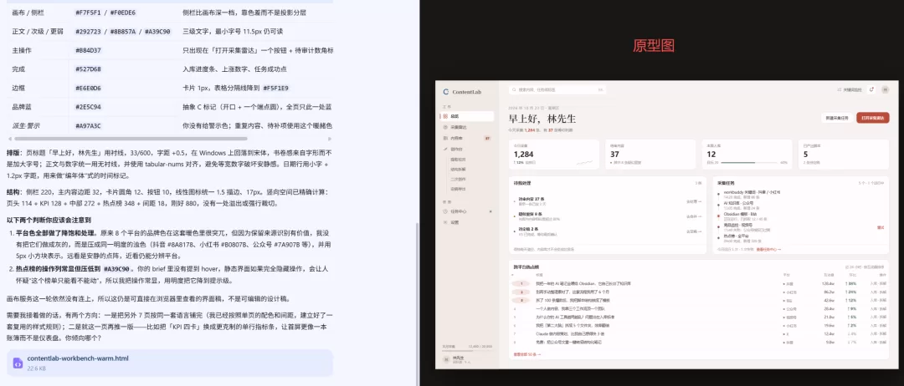This screenshot has width=904, height=386.
Task: Click the 内容库 library icon in sidebar
Action: point(445,138)
